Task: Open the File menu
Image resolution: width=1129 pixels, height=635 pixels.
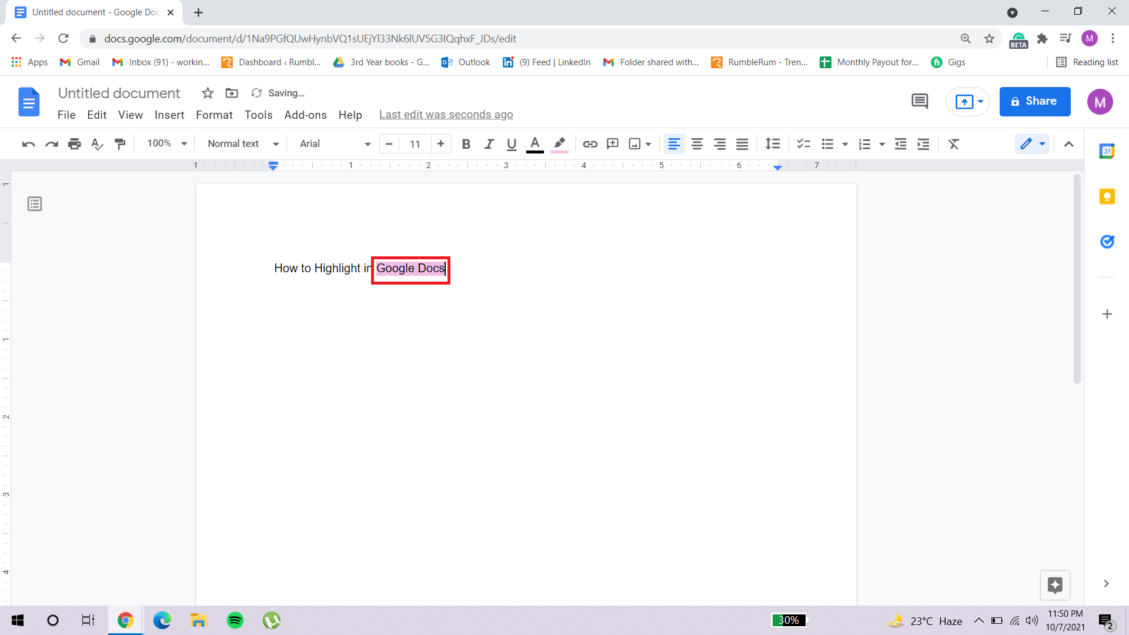Action: 66,115
